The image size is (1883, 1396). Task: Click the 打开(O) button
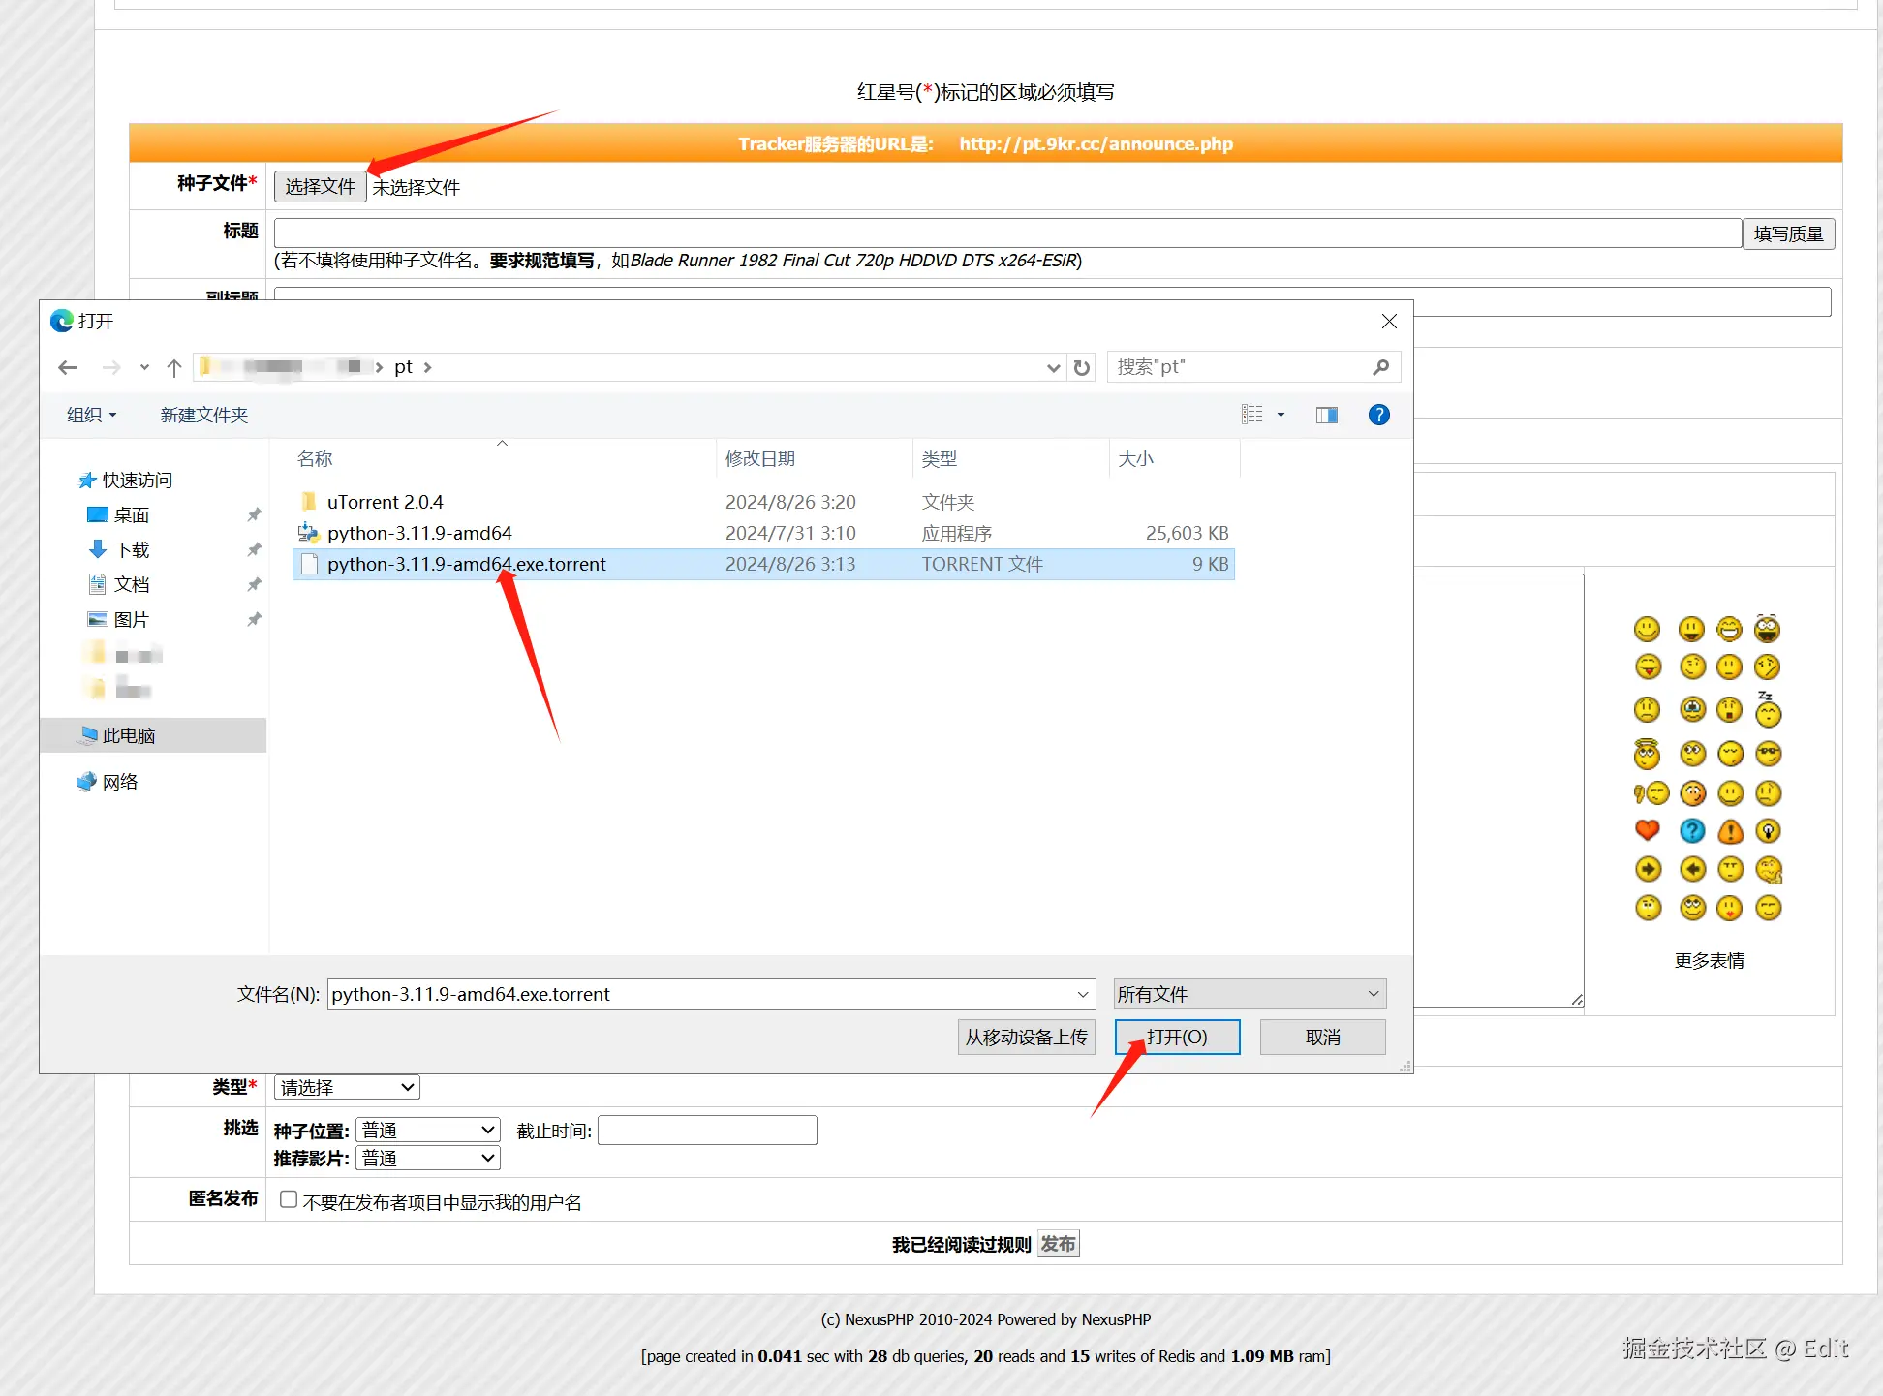point(1177,1037)
